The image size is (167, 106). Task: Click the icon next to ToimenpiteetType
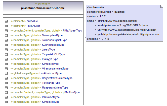tap(6, 35)
